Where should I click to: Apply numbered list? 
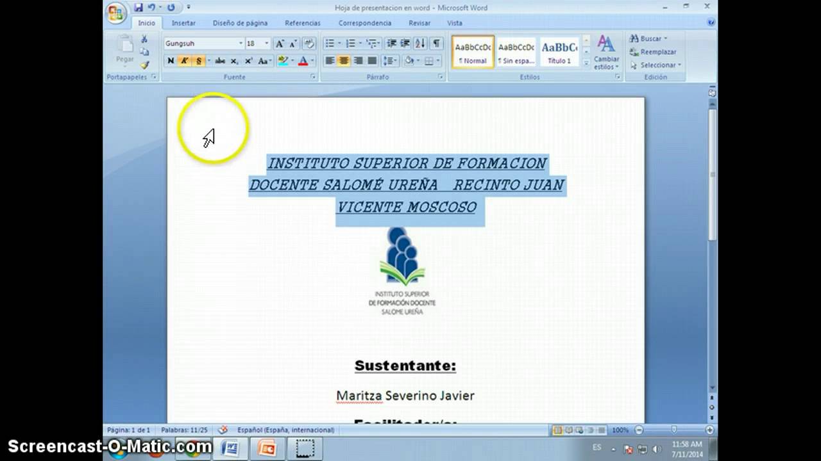tap(350, 44)
